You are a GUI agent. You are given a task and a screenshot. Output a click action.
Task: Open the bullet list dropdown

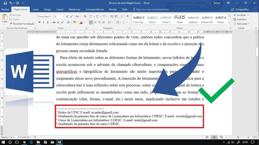(x=94, y=16)
